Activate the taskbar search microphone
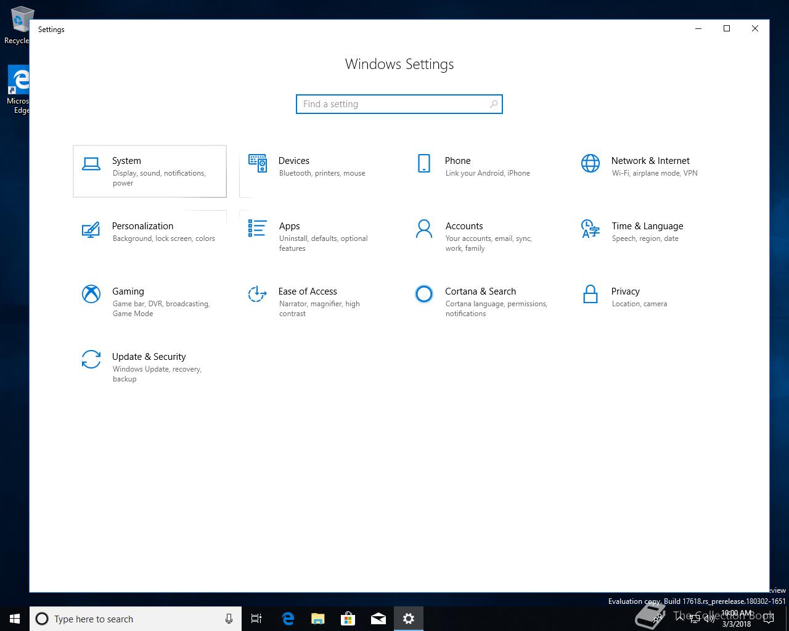The width and height of the screenshot is (789, 631). (x=229, y=619)
